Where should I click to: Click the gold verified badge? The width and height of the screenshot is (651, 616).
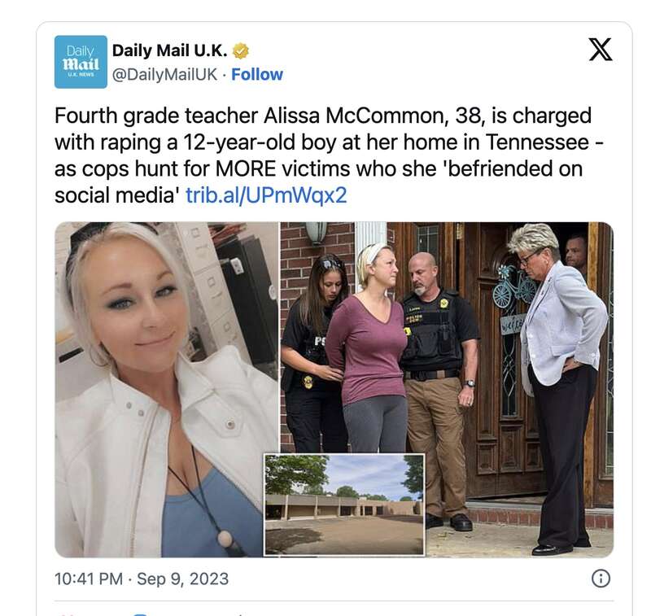click(240, 50)
